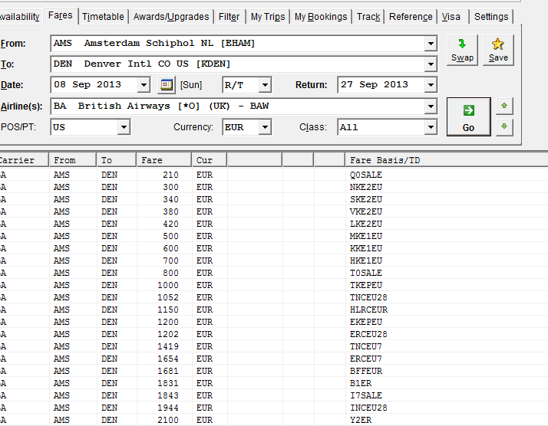This screenshot has width=548, height=426.
Task: Switch to the Track tab
Action: pos(368,17)
